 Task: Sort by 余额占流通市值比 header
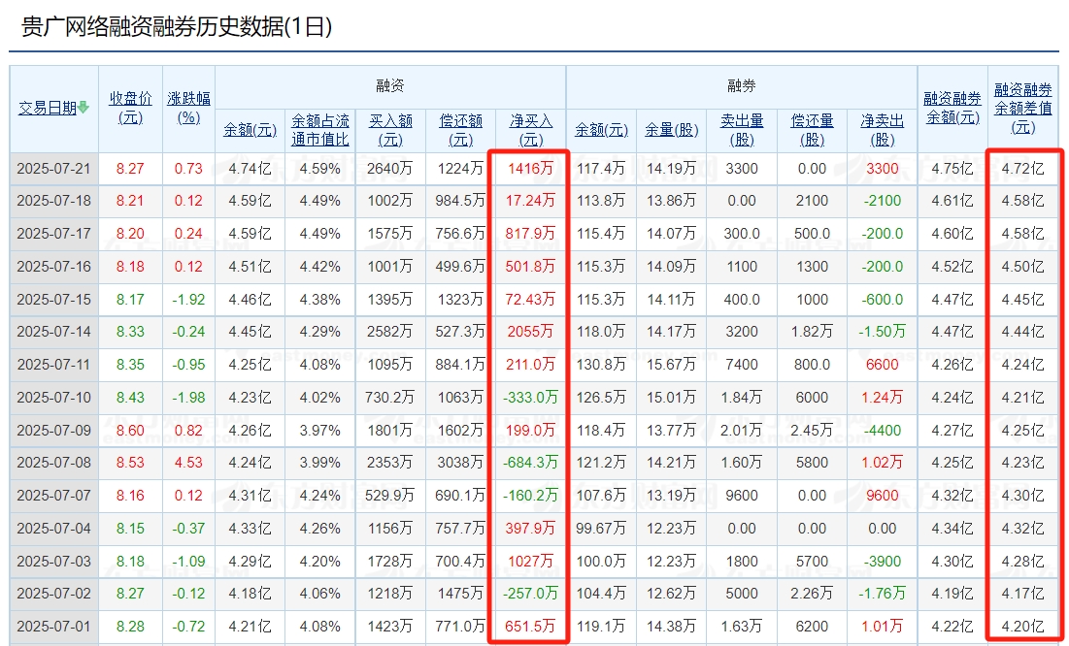319,130
